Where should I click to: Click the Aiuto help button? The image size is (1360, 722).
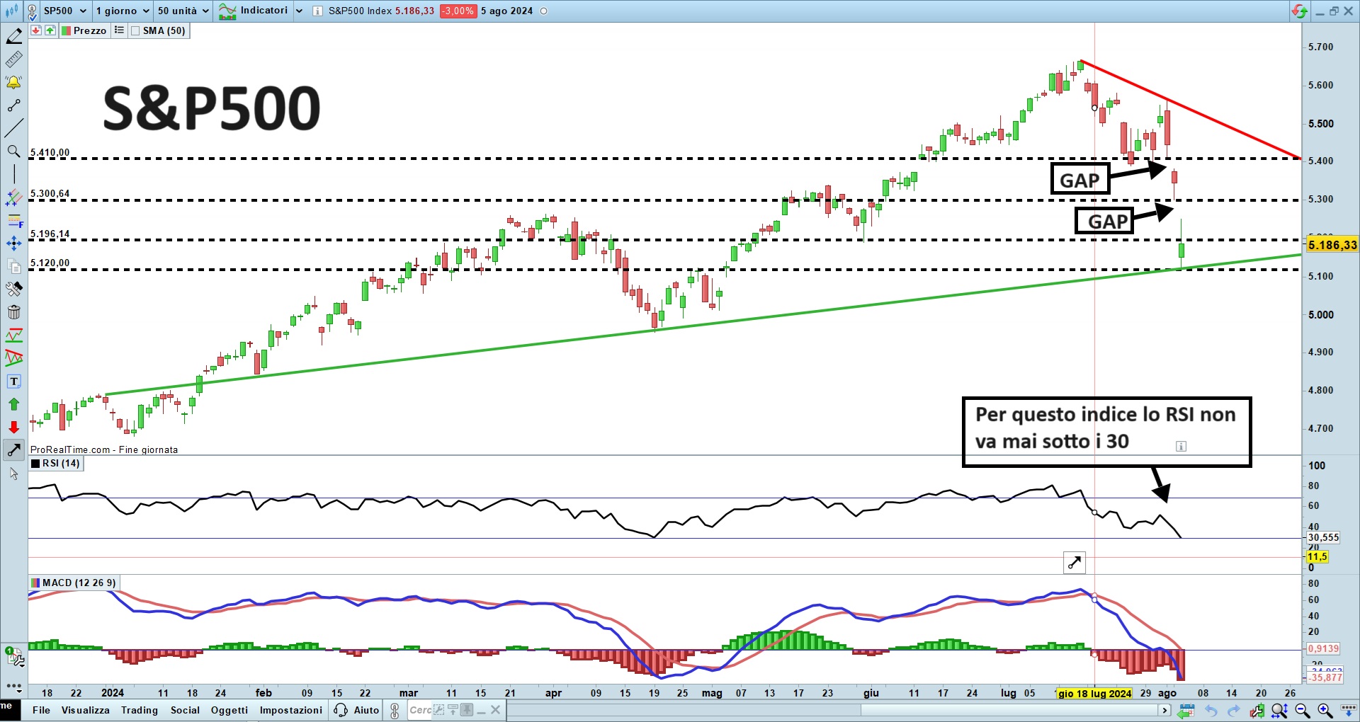pos(357,710)
